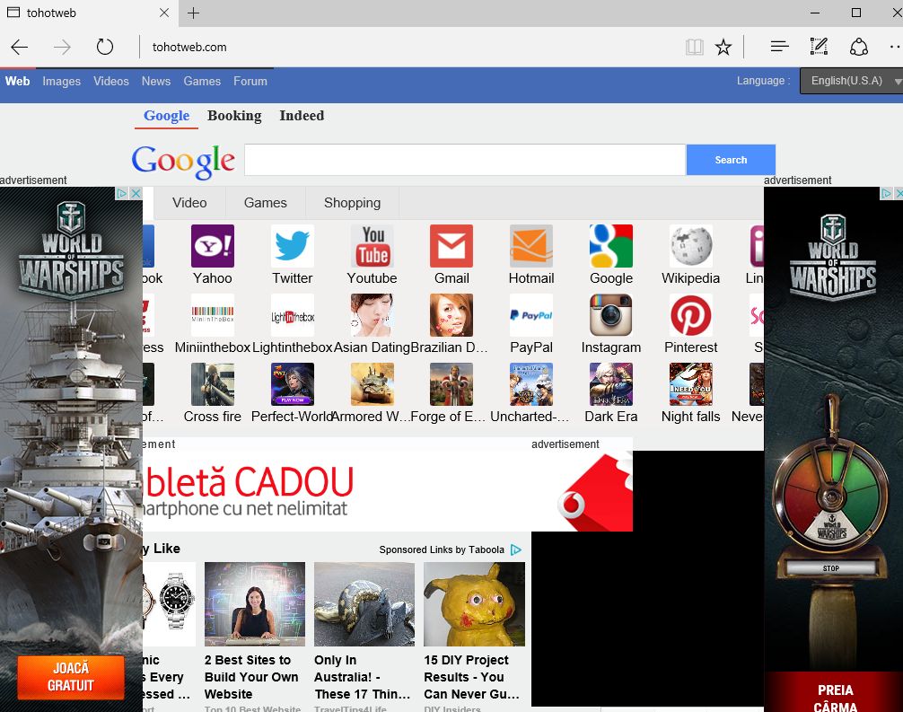Open the browser's More actions menu

(895, 46)
